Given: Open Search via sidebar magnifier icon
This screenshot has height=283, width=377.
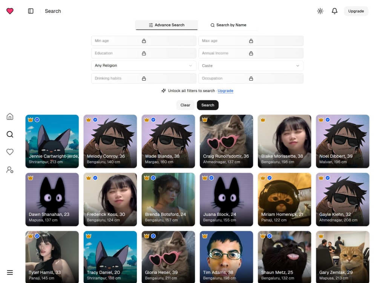Looking at the screenshot, I should (x=10, y=134).
